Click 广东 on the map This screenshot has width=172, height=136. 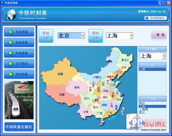[x=110, y=113]
